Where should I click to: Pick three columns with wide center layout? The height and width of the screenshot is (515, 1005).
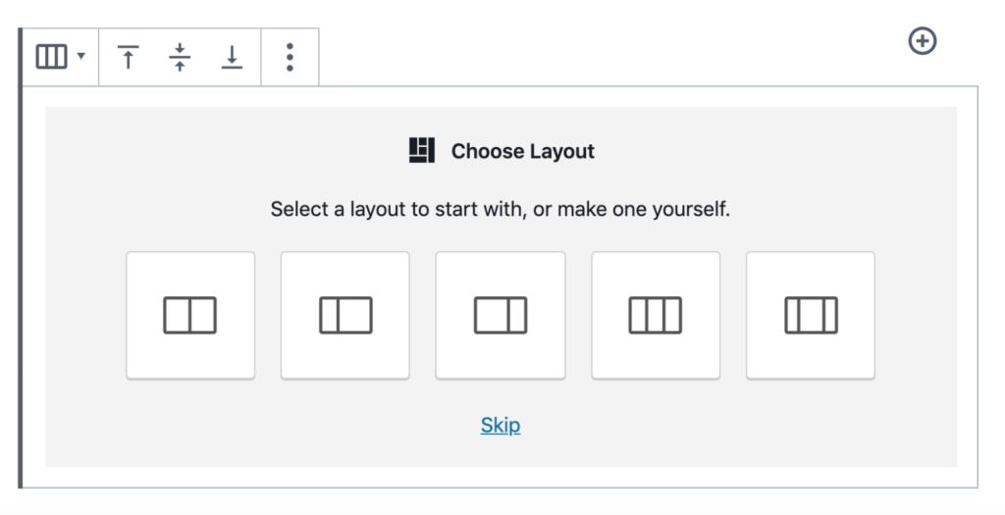811,315
